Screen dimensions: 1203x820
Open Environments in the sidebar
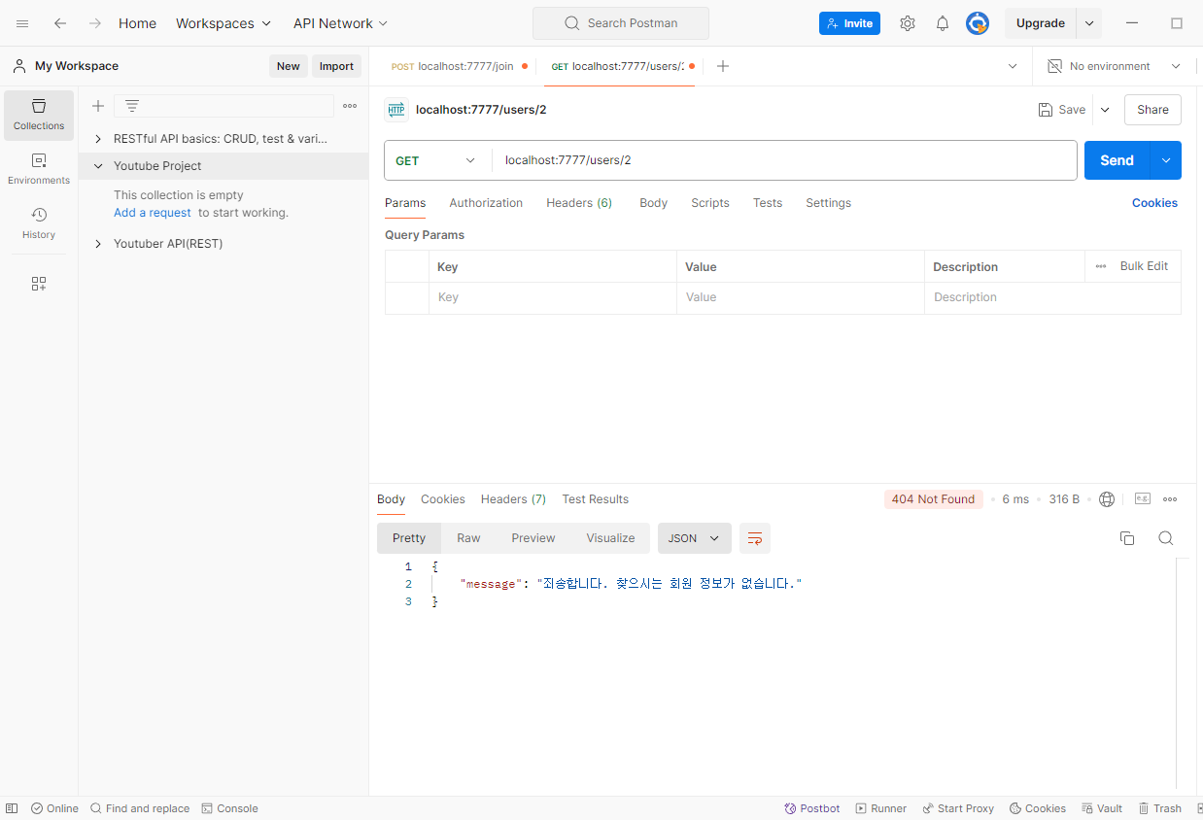pyautogui.click(x=39, y=169)
